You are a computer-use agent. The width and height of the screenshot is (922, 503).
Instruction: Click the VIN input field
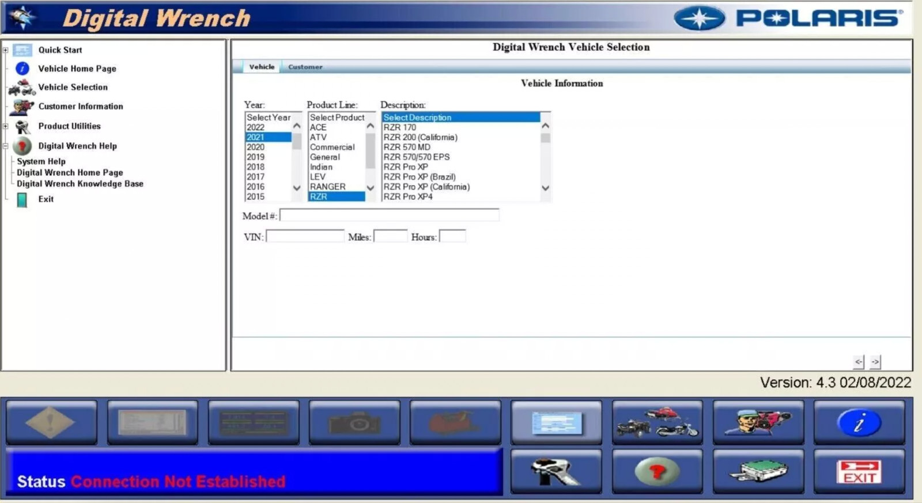[305, 236]
